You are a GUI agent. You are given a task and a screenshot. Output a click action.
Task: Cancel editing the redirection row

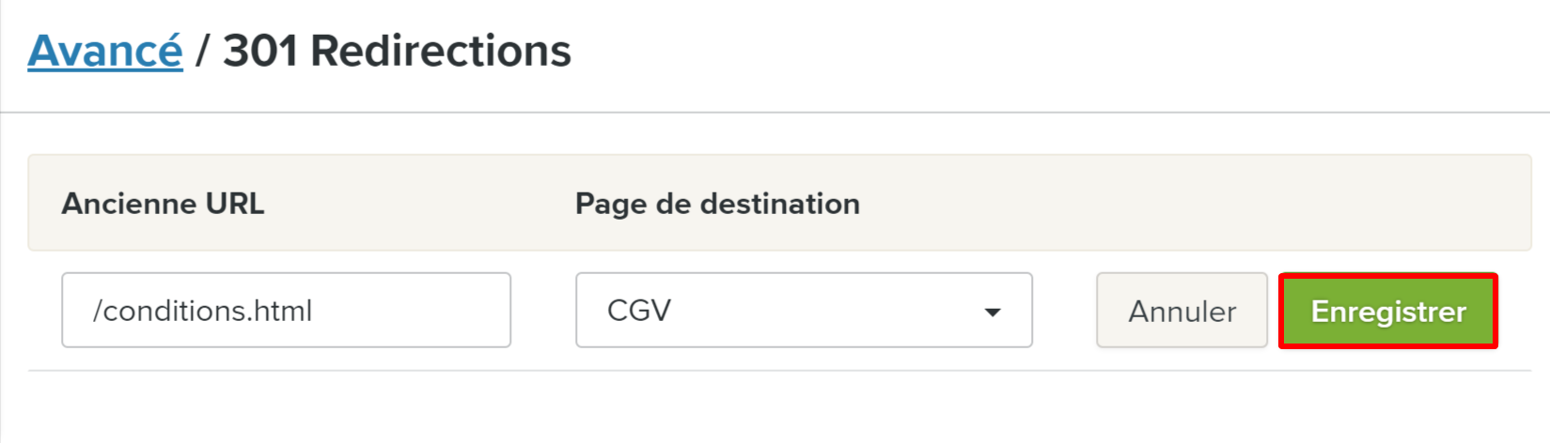(x=1182, y=311)
